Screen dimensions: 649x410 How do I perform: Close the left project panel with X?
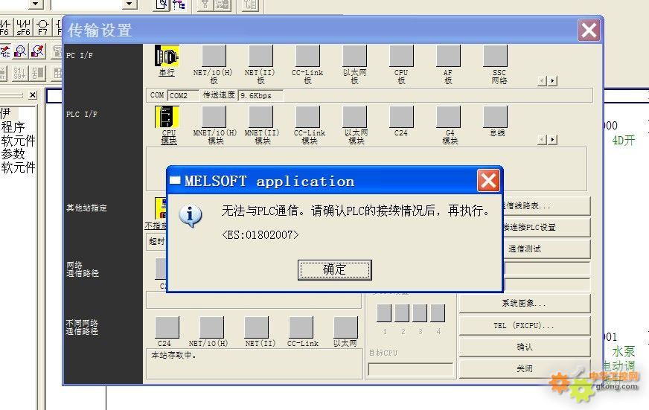(33, 95)
